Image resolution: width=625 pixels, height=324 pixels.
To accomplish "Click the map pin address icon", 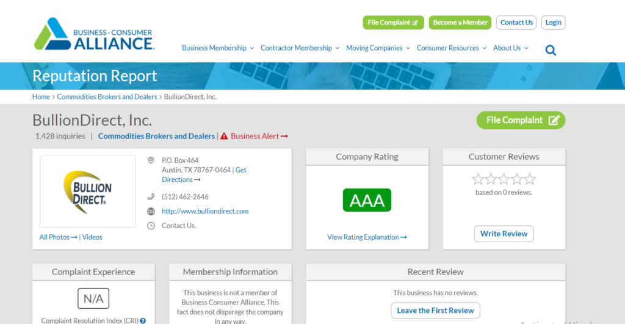I will point(151,160).
